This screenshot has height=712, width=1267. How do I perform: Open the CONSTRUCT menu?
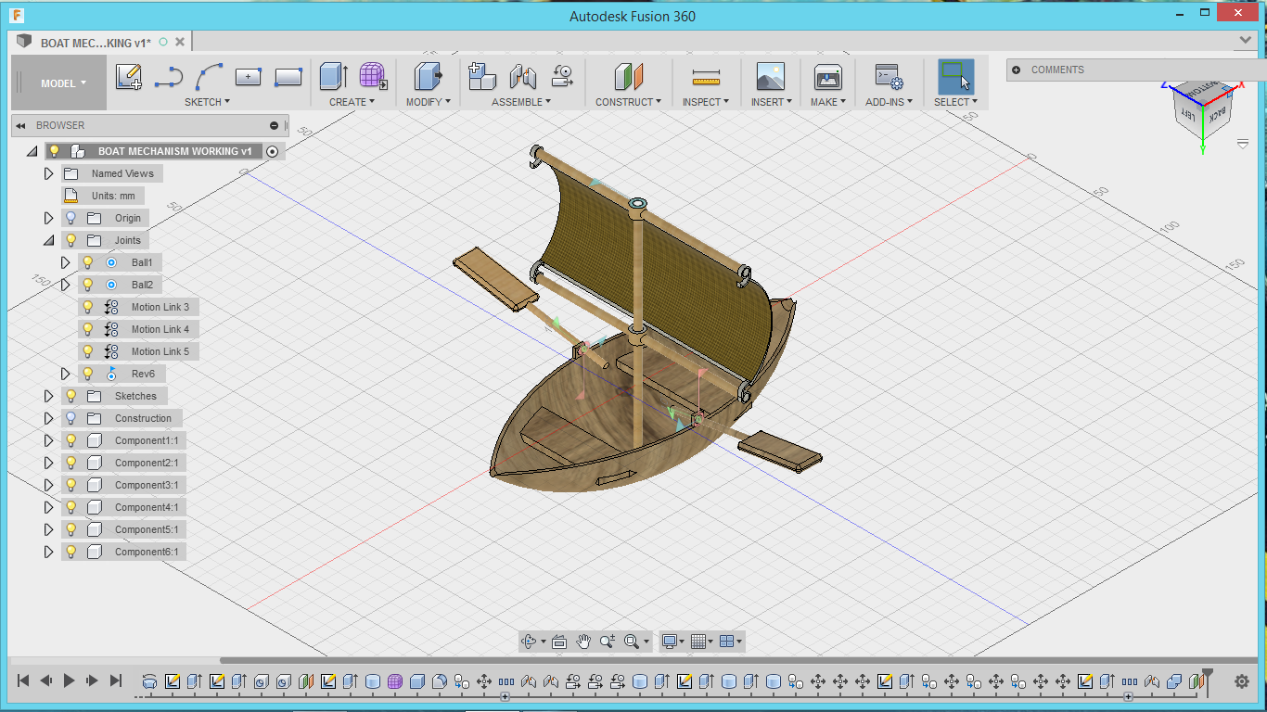coord(628,102)
